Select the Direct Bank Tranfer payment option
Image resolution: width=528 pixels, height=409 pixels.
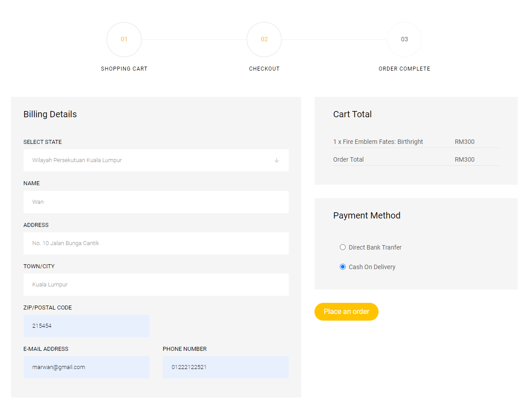[x=343, y=247]
